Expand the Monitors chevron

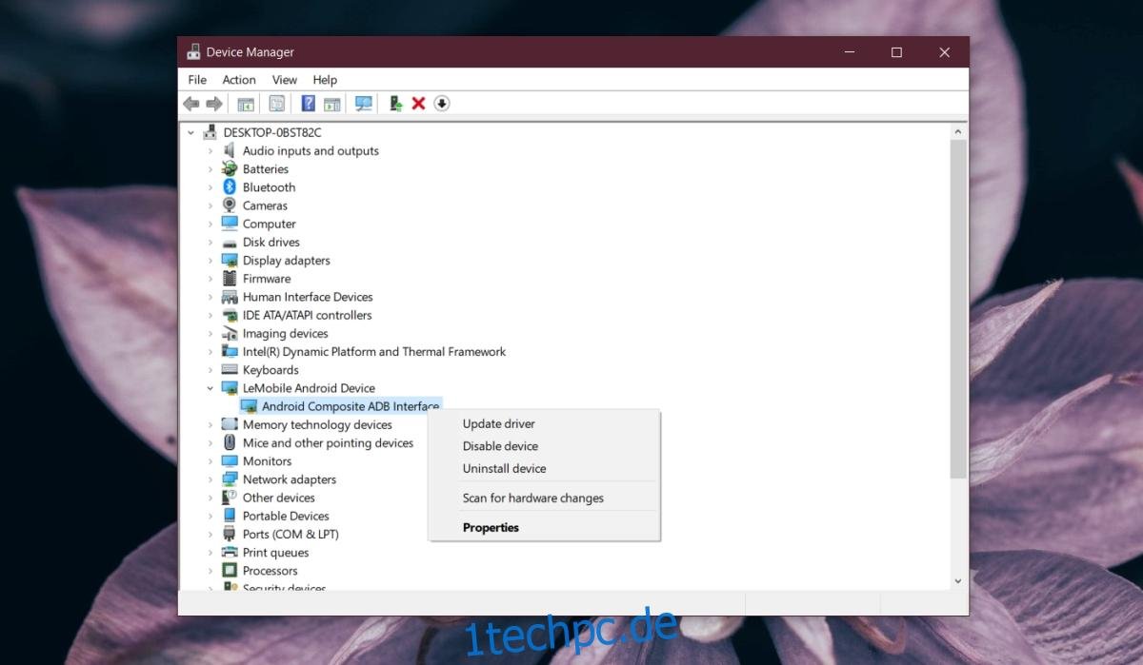[211, 461]
